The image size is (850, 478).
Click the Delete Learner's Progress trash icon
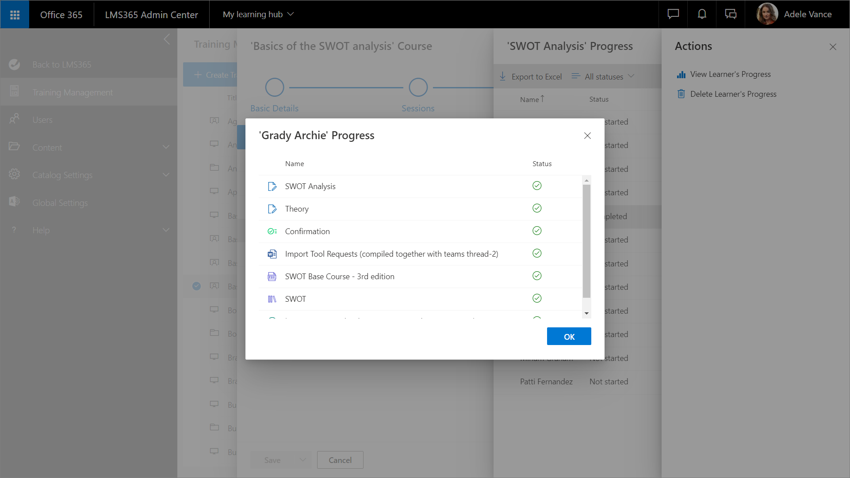point(681,94)
